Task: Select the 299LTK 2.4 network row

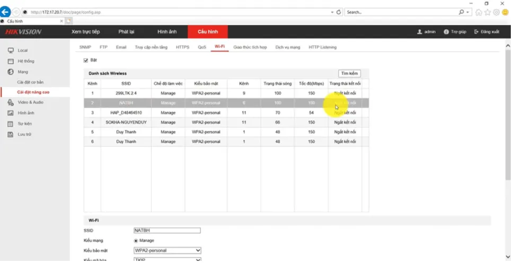Action: (226, 93)
